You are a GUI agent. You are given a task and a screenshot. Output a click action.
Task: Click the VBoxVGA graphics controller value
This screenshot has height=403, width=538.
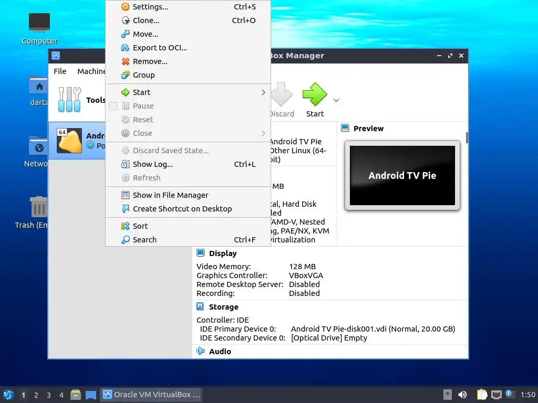(306, 275)
